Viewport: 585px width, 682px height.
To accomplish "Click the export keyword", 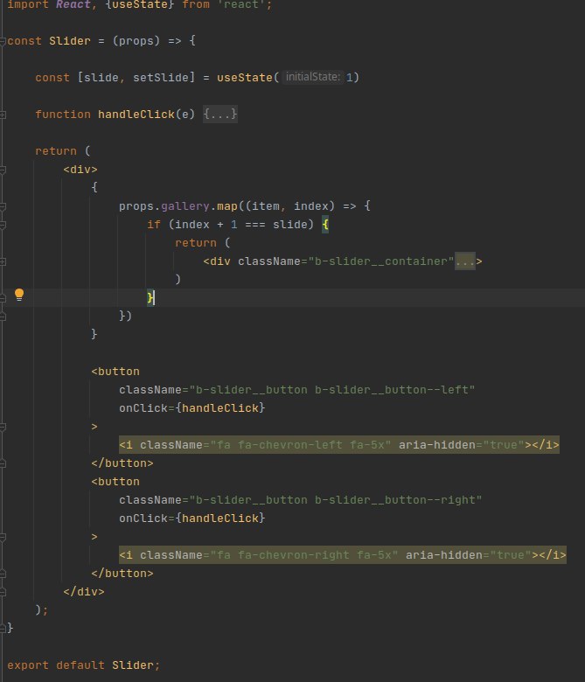I will (x=28, y=665).
